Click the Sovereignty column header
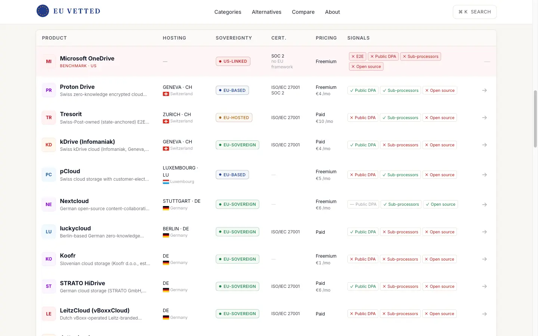This screenshot has height=336, width=538. click(x=234, y=38)
